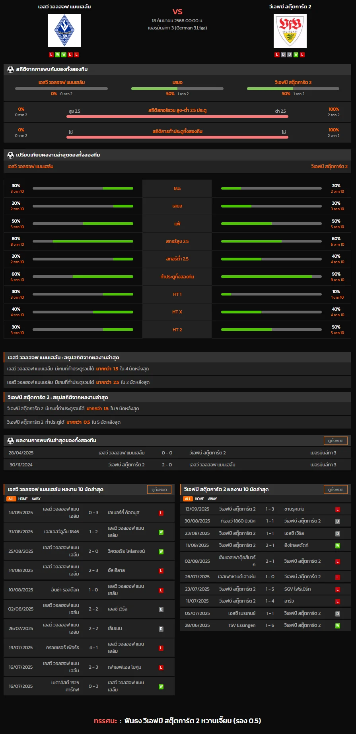
Task: Open the วีเอฟบี สตุ๊ตการ์ต 2 team name at the top
Action: [290, 7]
